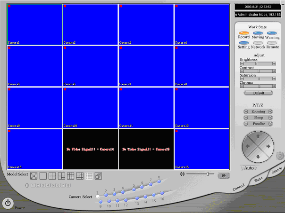Adjust the Brightness slider
The height and width of the screenshot is (213, 285).
pos(258,63)
